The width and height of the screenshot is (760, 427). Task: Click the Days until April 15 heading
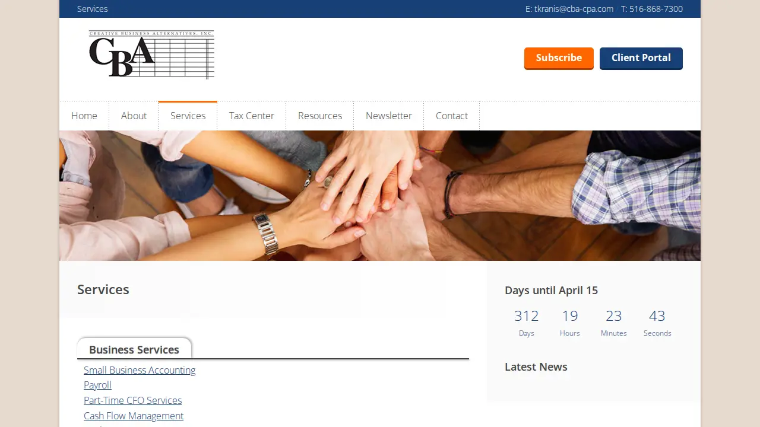(x=551, y=290)
